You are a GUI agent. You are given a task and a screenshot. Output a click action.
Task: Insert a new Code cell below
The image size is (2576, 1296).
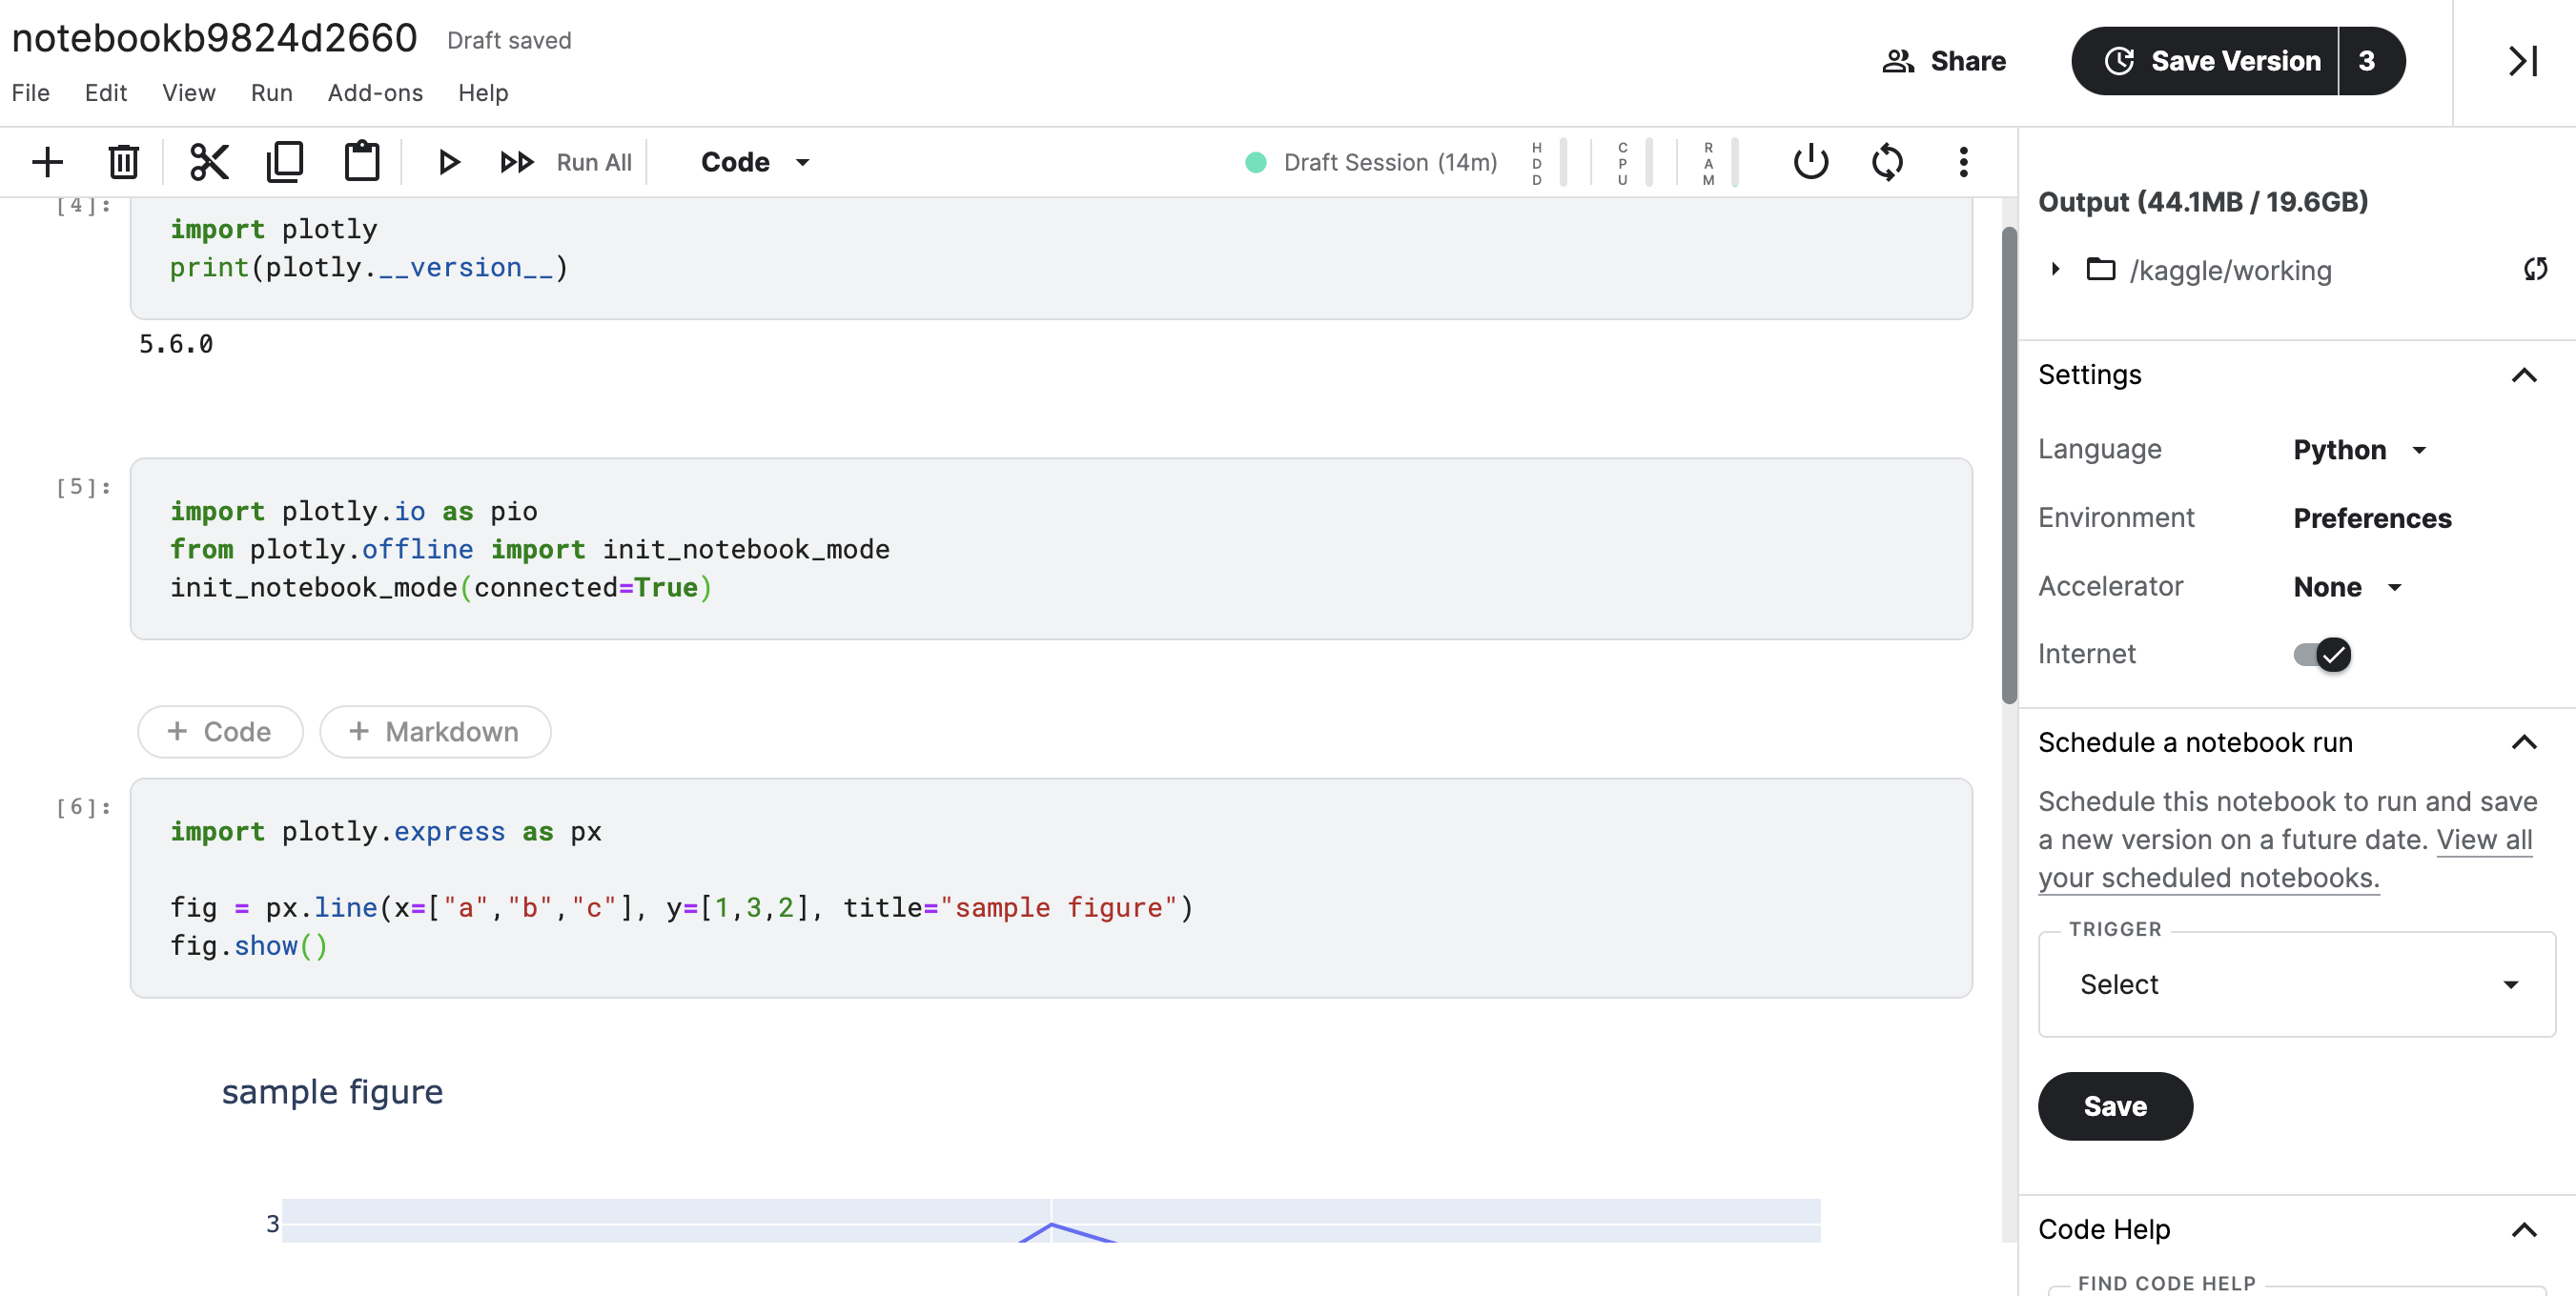coord(220,732)
